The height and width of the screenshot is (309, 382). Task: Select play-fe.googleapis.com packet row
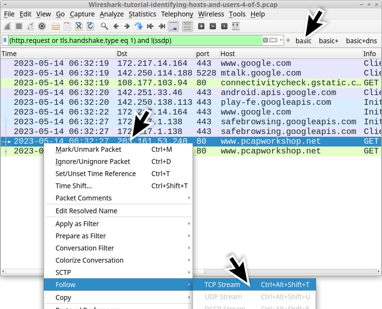191,102
